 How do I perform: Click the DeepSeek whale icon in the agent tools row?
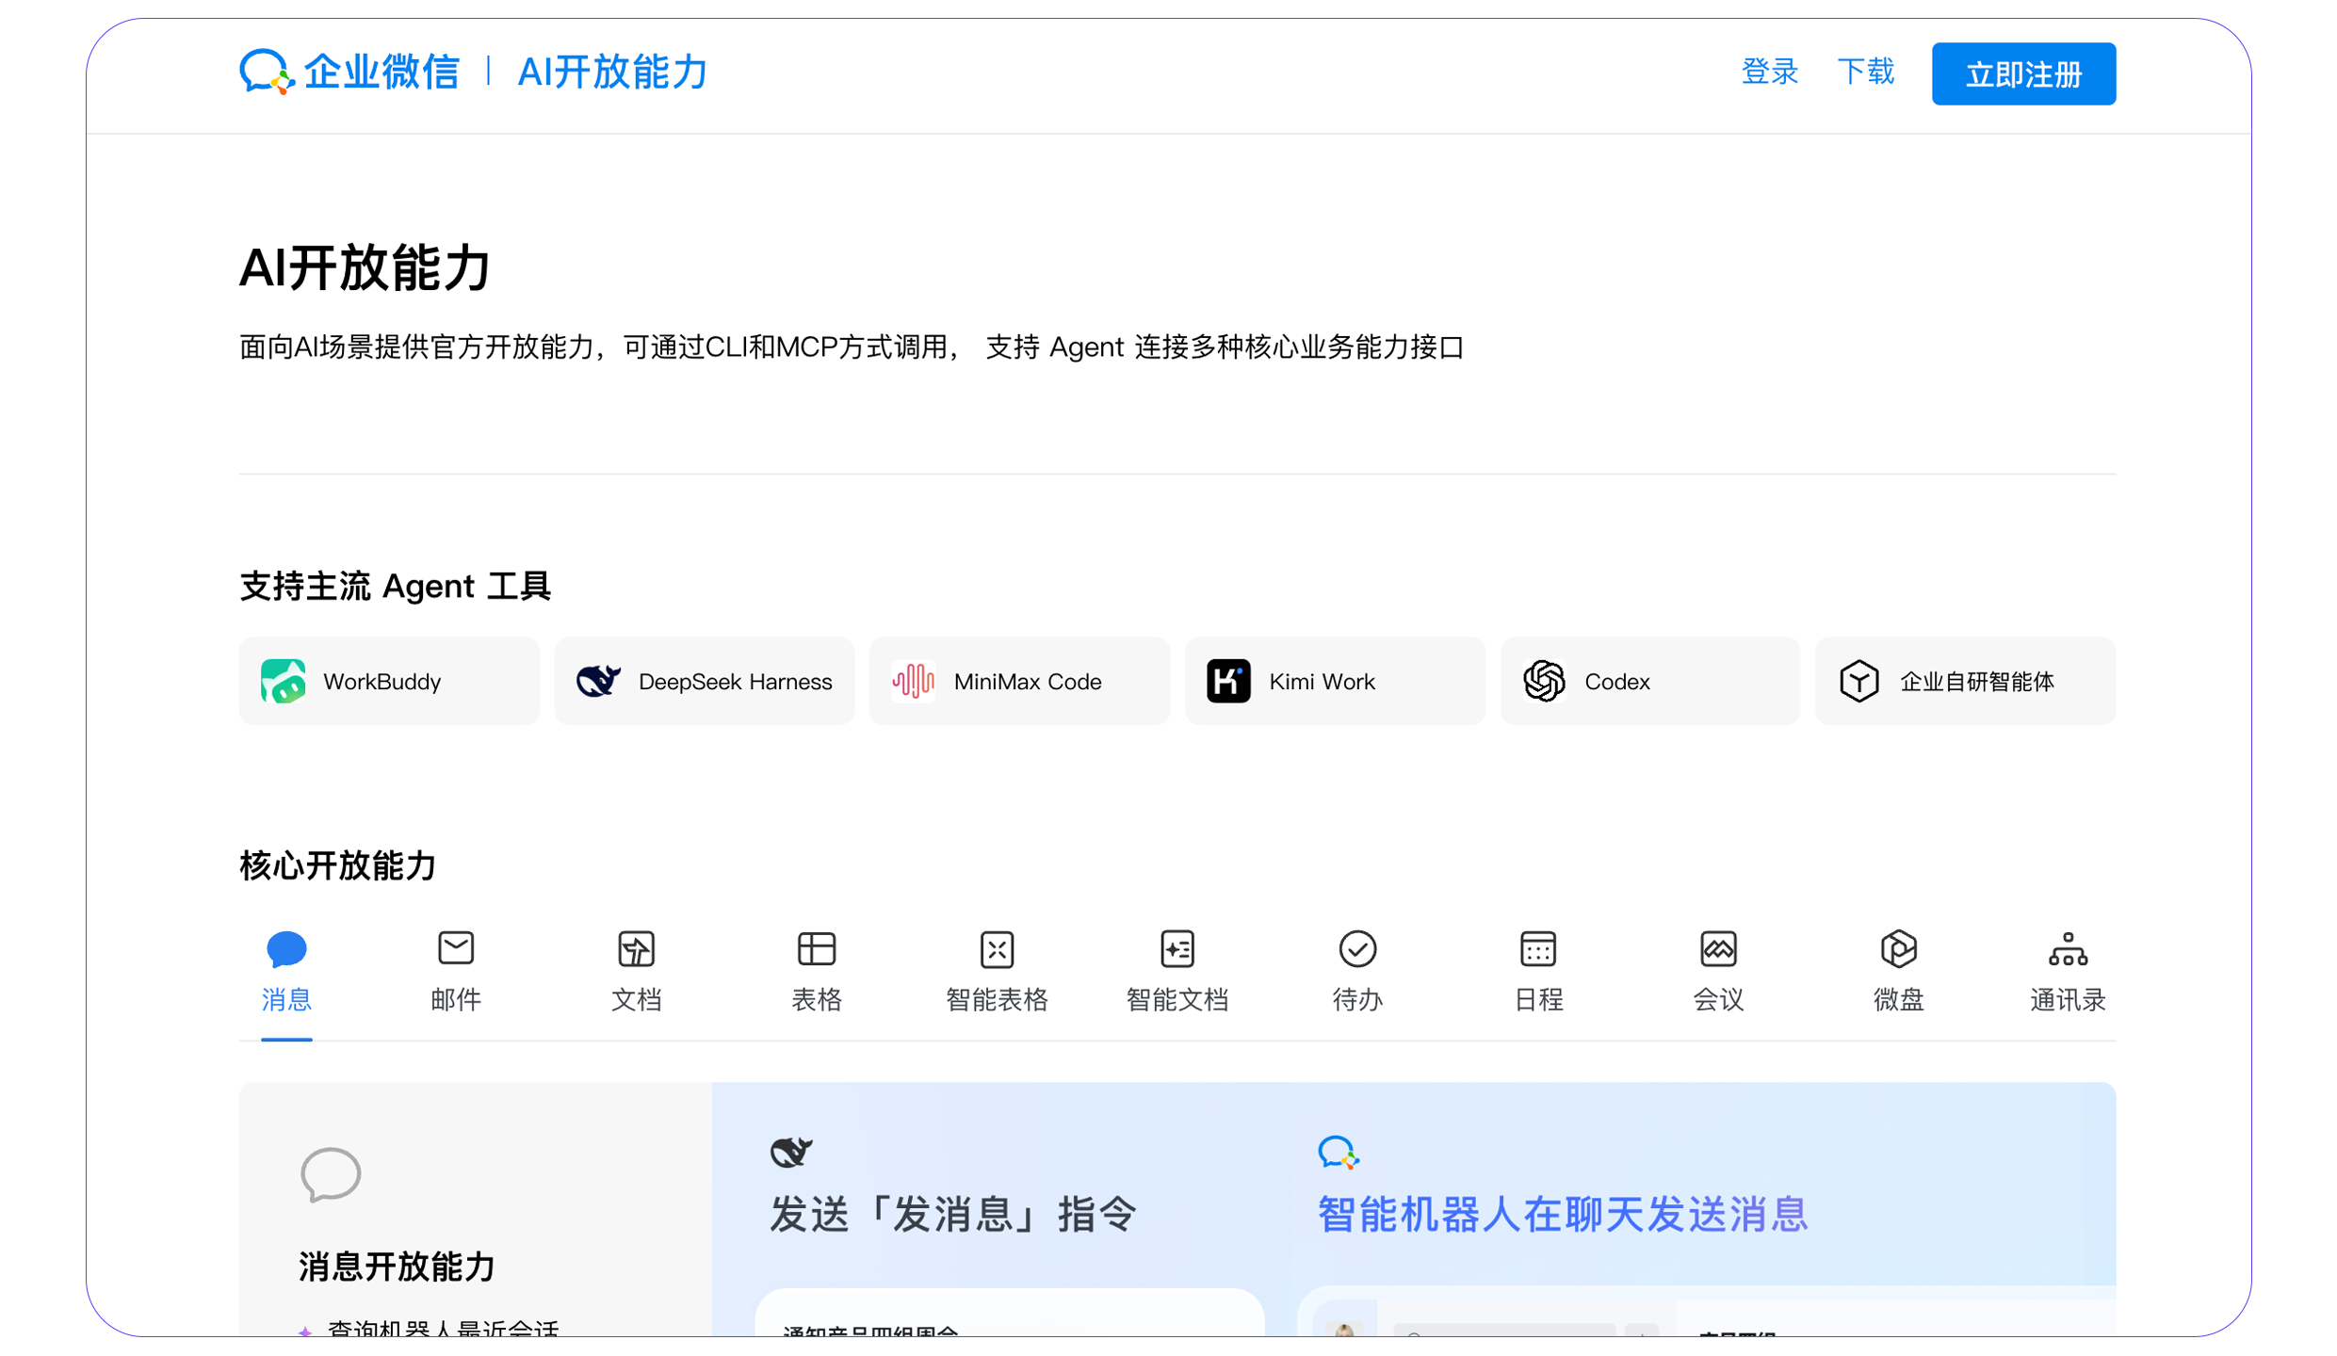[598, 680]
